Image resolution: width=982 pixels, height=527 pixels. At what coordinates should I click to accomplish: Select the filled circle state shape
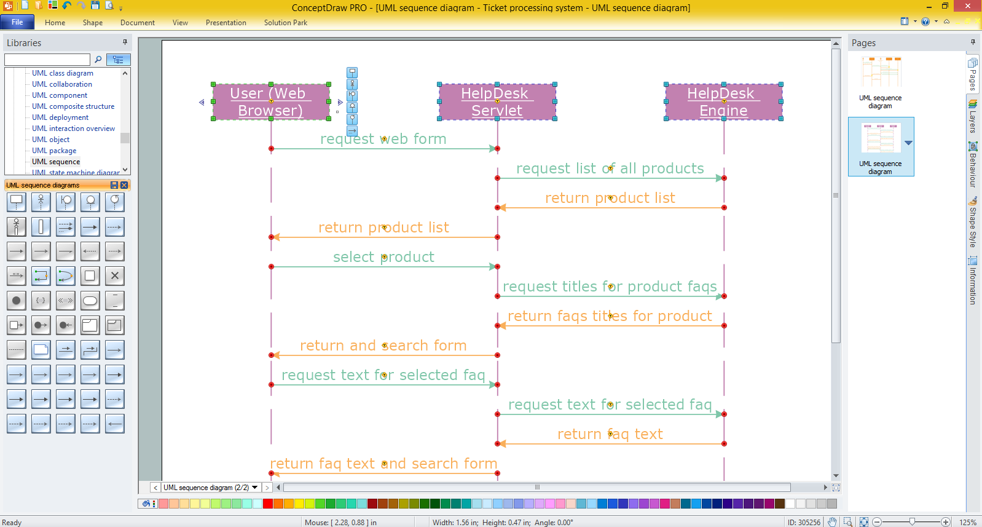coord(17,301)
